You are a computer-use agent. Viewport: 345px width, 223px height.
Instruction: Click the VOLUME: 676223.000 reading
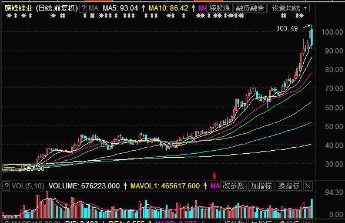coord(84,186)
